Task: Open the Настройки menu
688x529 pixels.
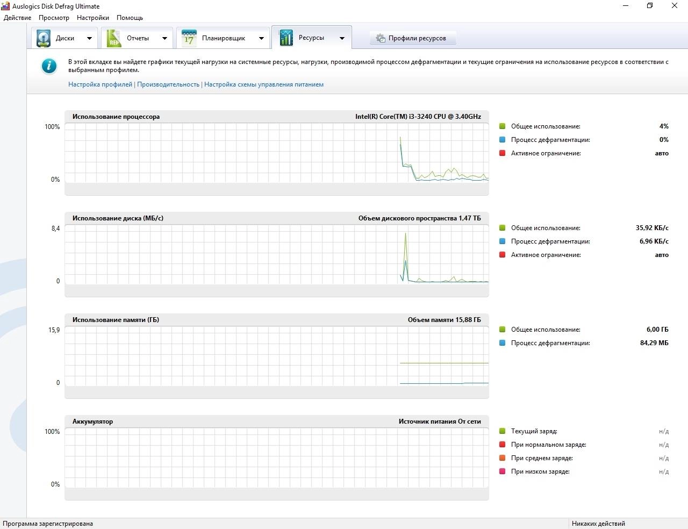Action: tap(93, 18)
